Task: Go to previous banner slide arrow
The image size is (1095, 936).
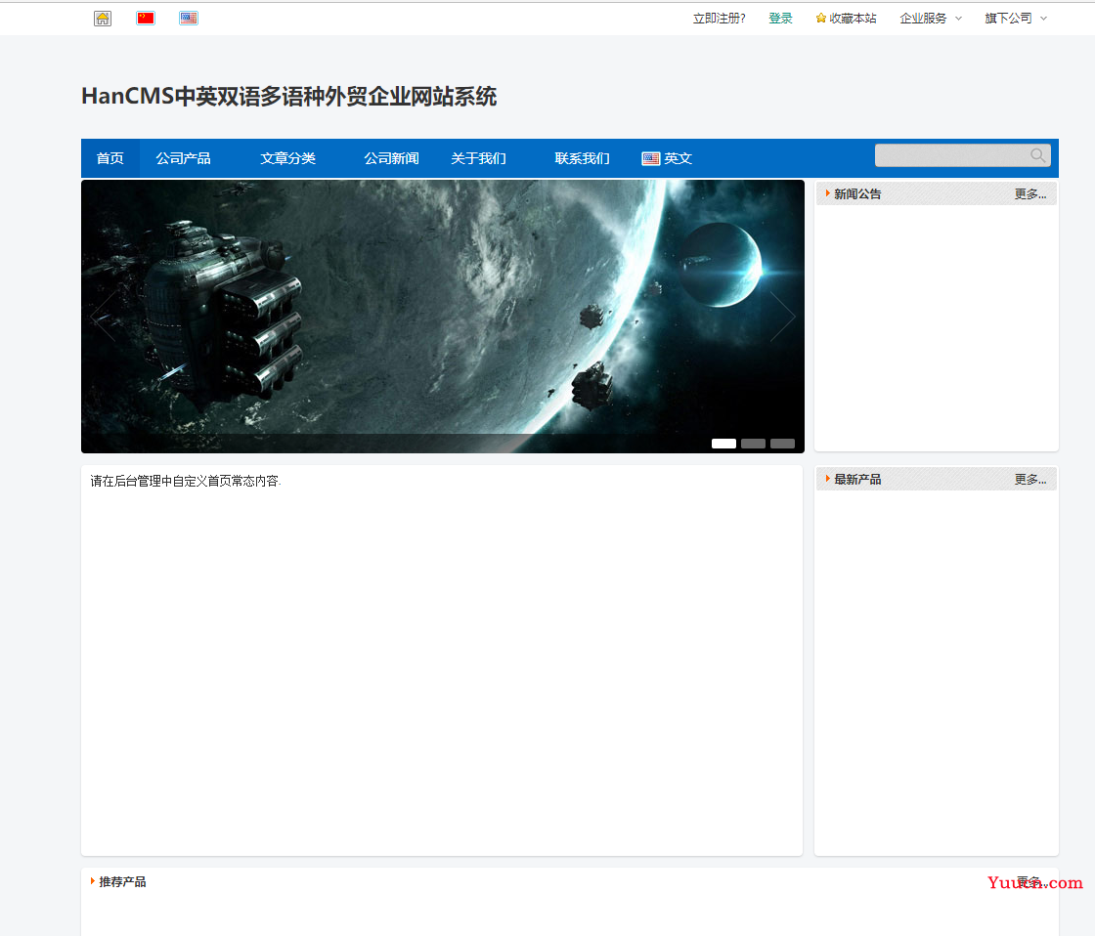Action: (x=104, y=317)
